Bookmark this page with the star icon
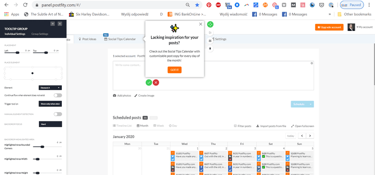 click(x=197, y=5)
